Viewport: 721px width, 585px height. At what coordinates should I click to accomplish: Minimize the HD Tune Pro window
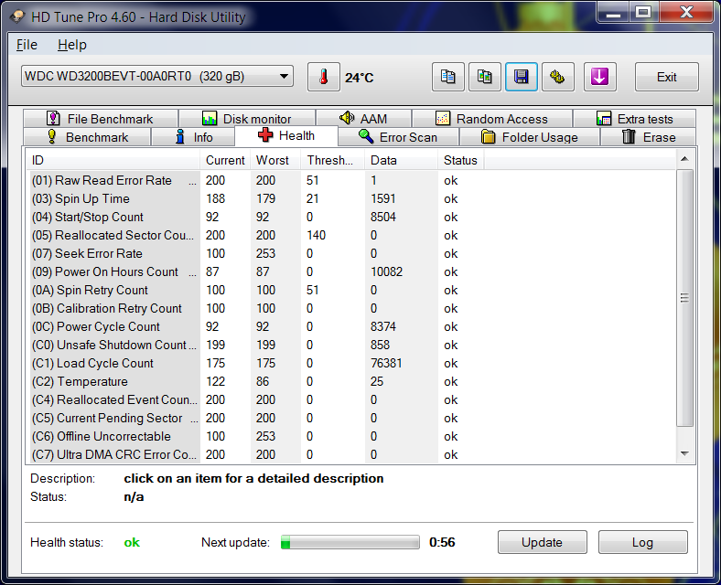pyautogui.click(x=613, y=13)
